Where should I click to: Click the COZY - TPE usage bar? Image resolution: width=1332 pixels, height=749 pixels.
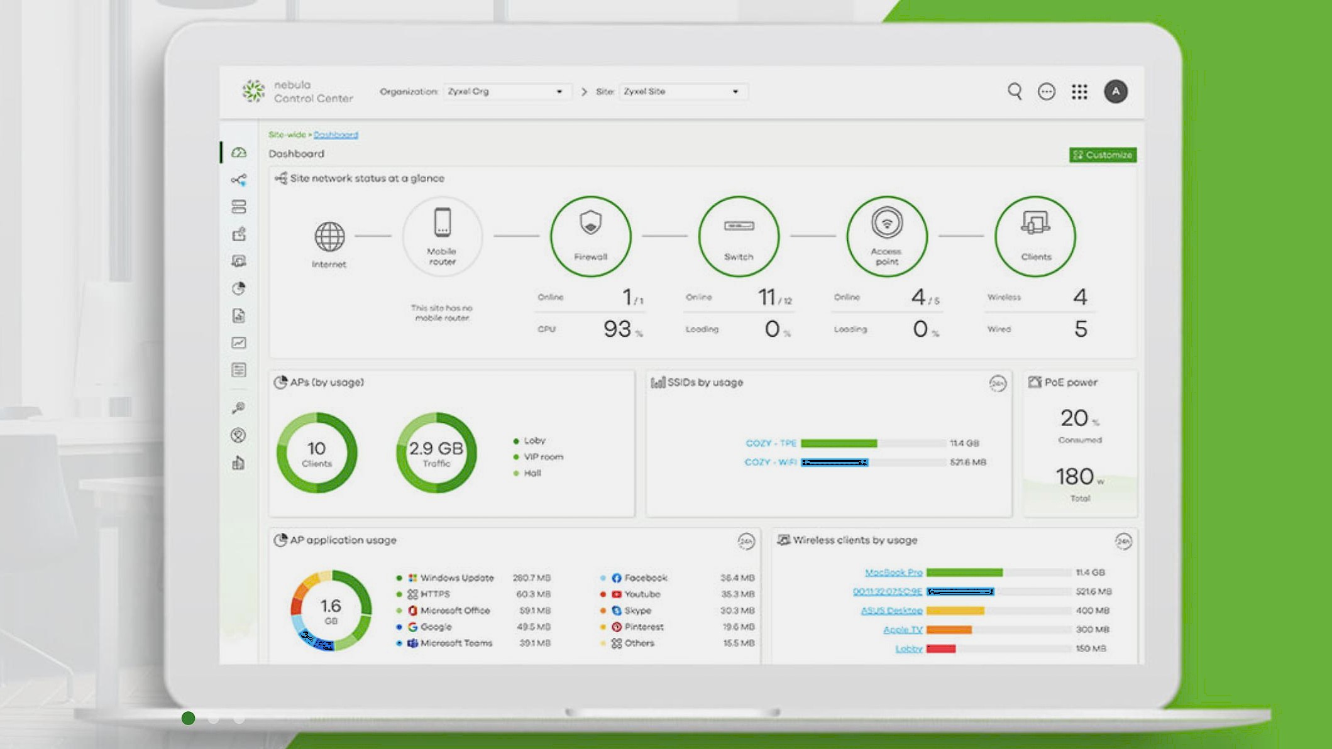[839, 444]
